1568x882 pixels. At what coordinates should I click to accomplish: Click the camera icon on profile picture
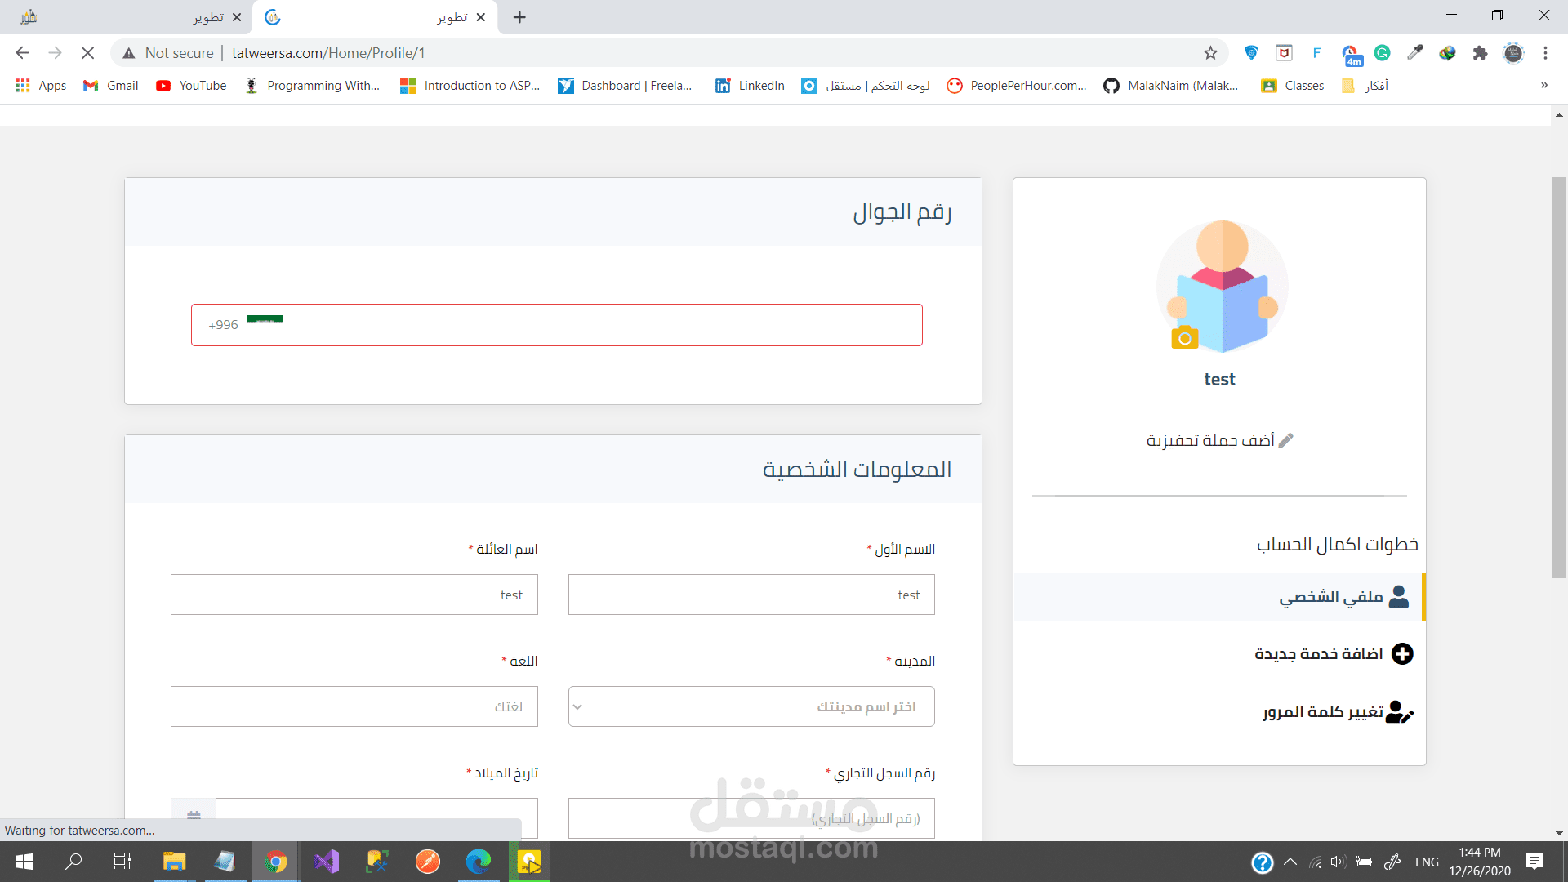tap(1184, 337)
